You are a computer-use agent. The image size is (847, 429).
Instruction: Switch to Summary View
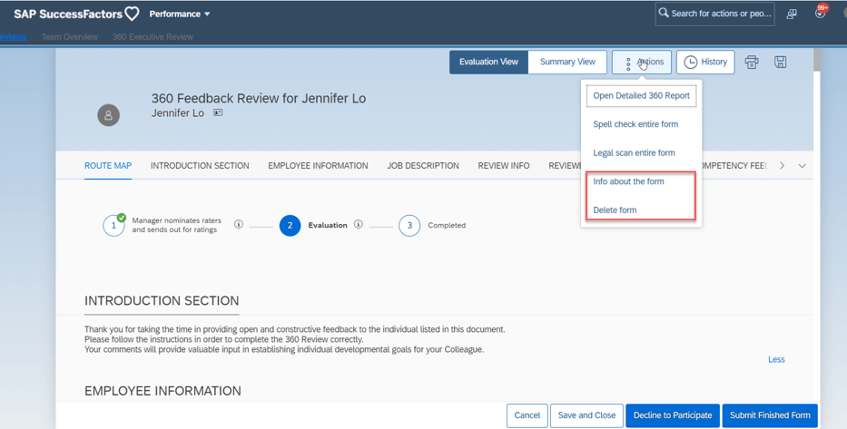click(x=567, y=62)
